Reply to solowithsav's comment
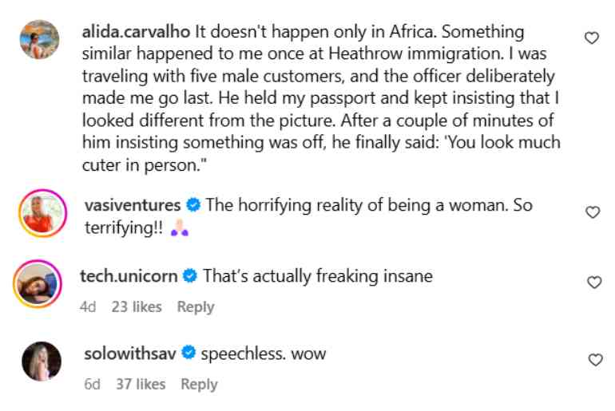The width and height of the screenshot is (615, 411). pos(200,384)
